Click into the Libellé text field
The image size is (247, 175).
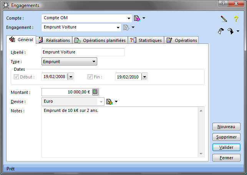(83, 52)
